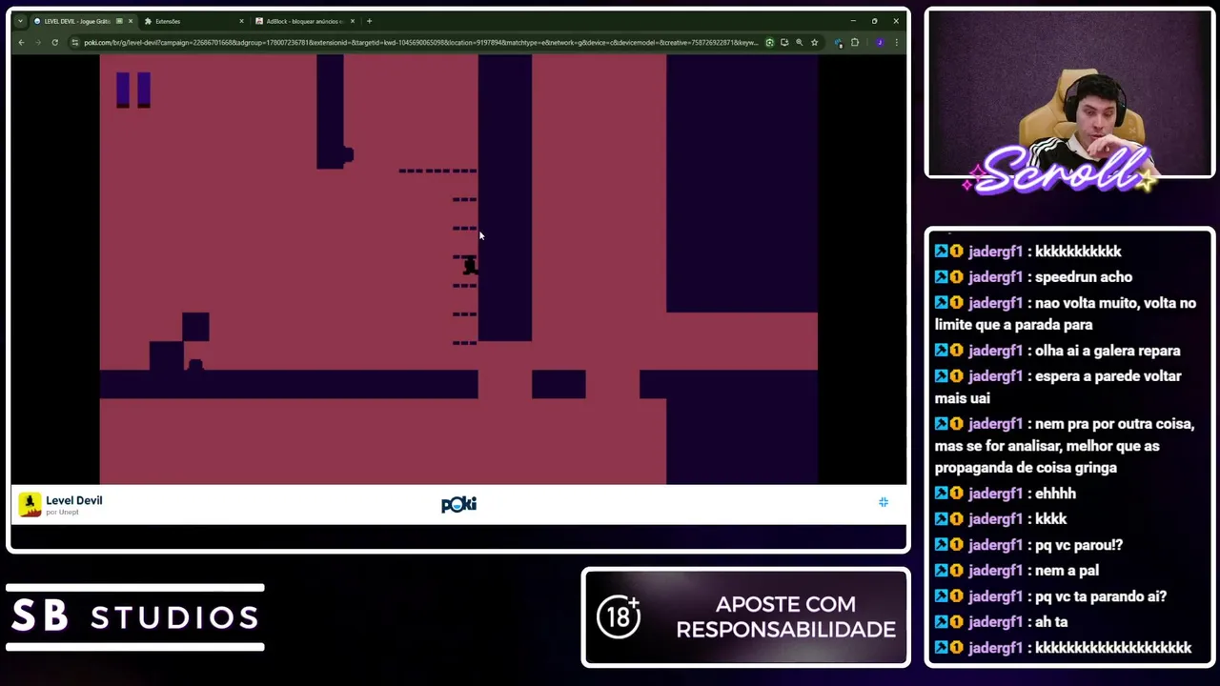
Task: Switch to the AdBlock tab
Action: 303,21
